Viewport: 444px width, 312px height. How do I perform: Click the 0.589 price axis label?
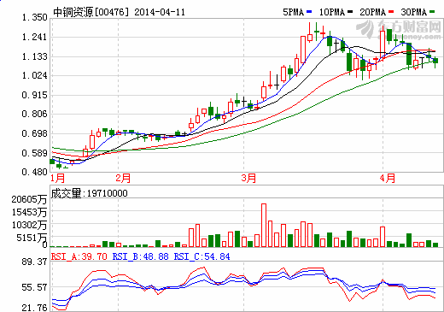[35, 153]
